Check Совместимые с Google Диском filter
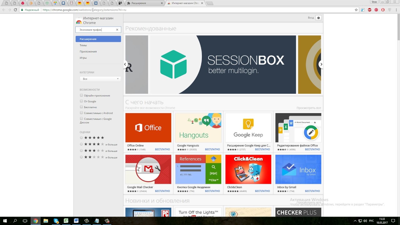This screenshot has width=400, height=225. click(82, 119)
